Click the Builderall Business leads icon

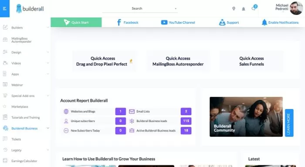[x=132, y=121]
